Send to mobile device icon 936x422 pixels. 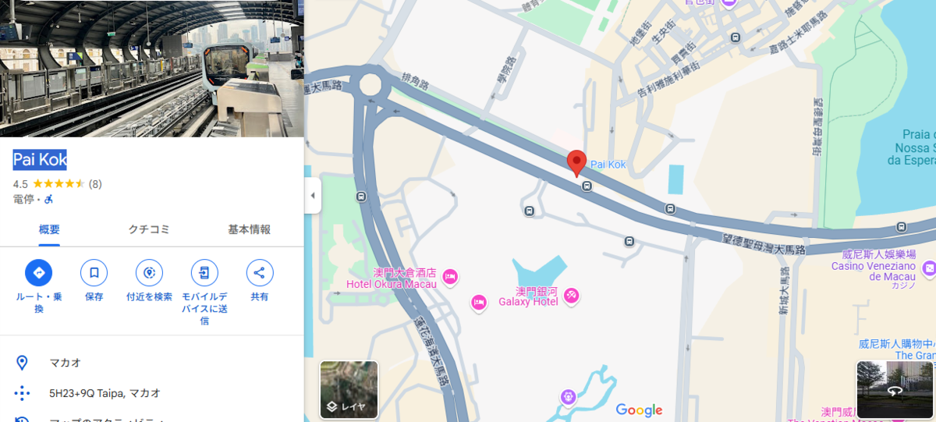coord(204,272)
